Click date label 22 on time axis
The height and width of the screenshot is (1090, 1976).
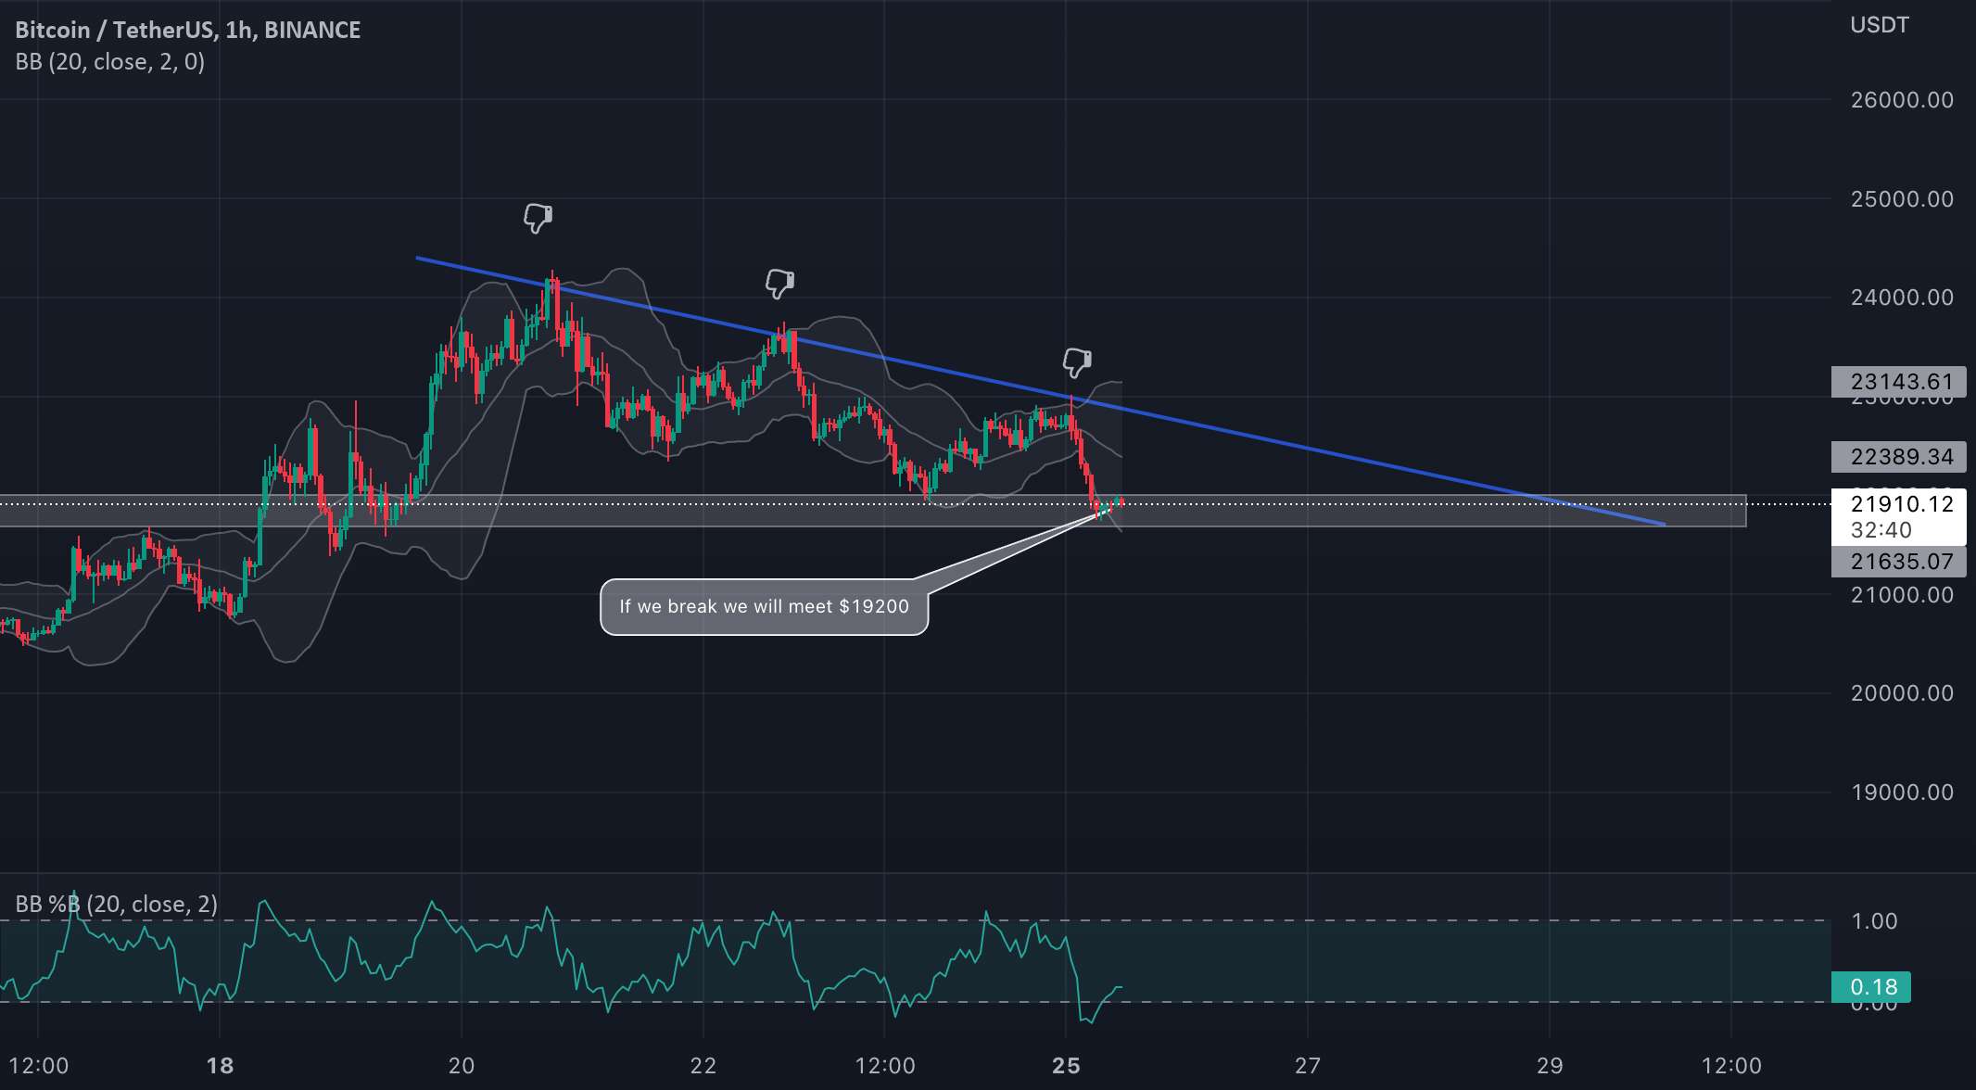click(703, 1066)
